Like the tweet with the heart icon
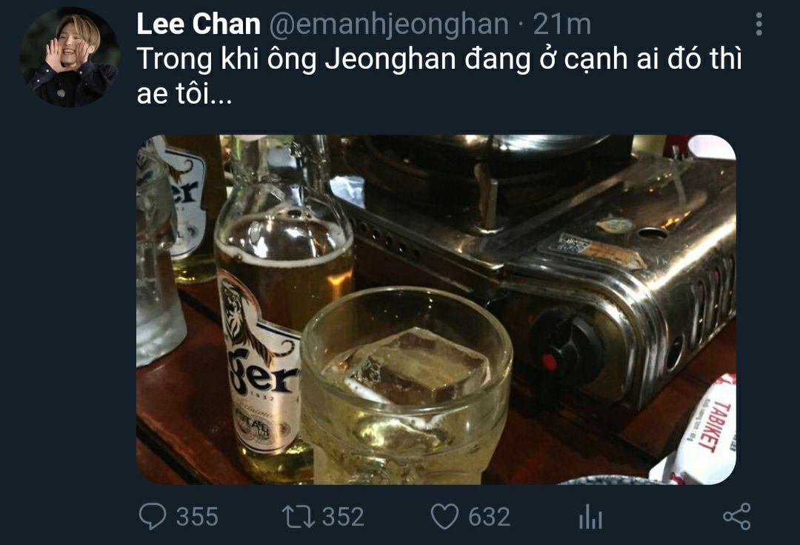The width and height of the screenshot is (800, 545). (444, 516)
